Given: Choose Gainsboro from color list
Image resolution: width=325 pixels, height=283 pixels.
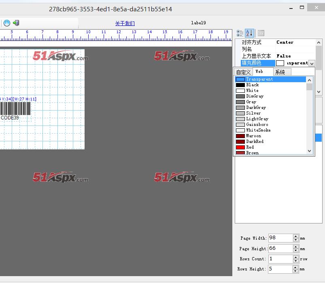Looking at the screenshot, I should [270, 125].
